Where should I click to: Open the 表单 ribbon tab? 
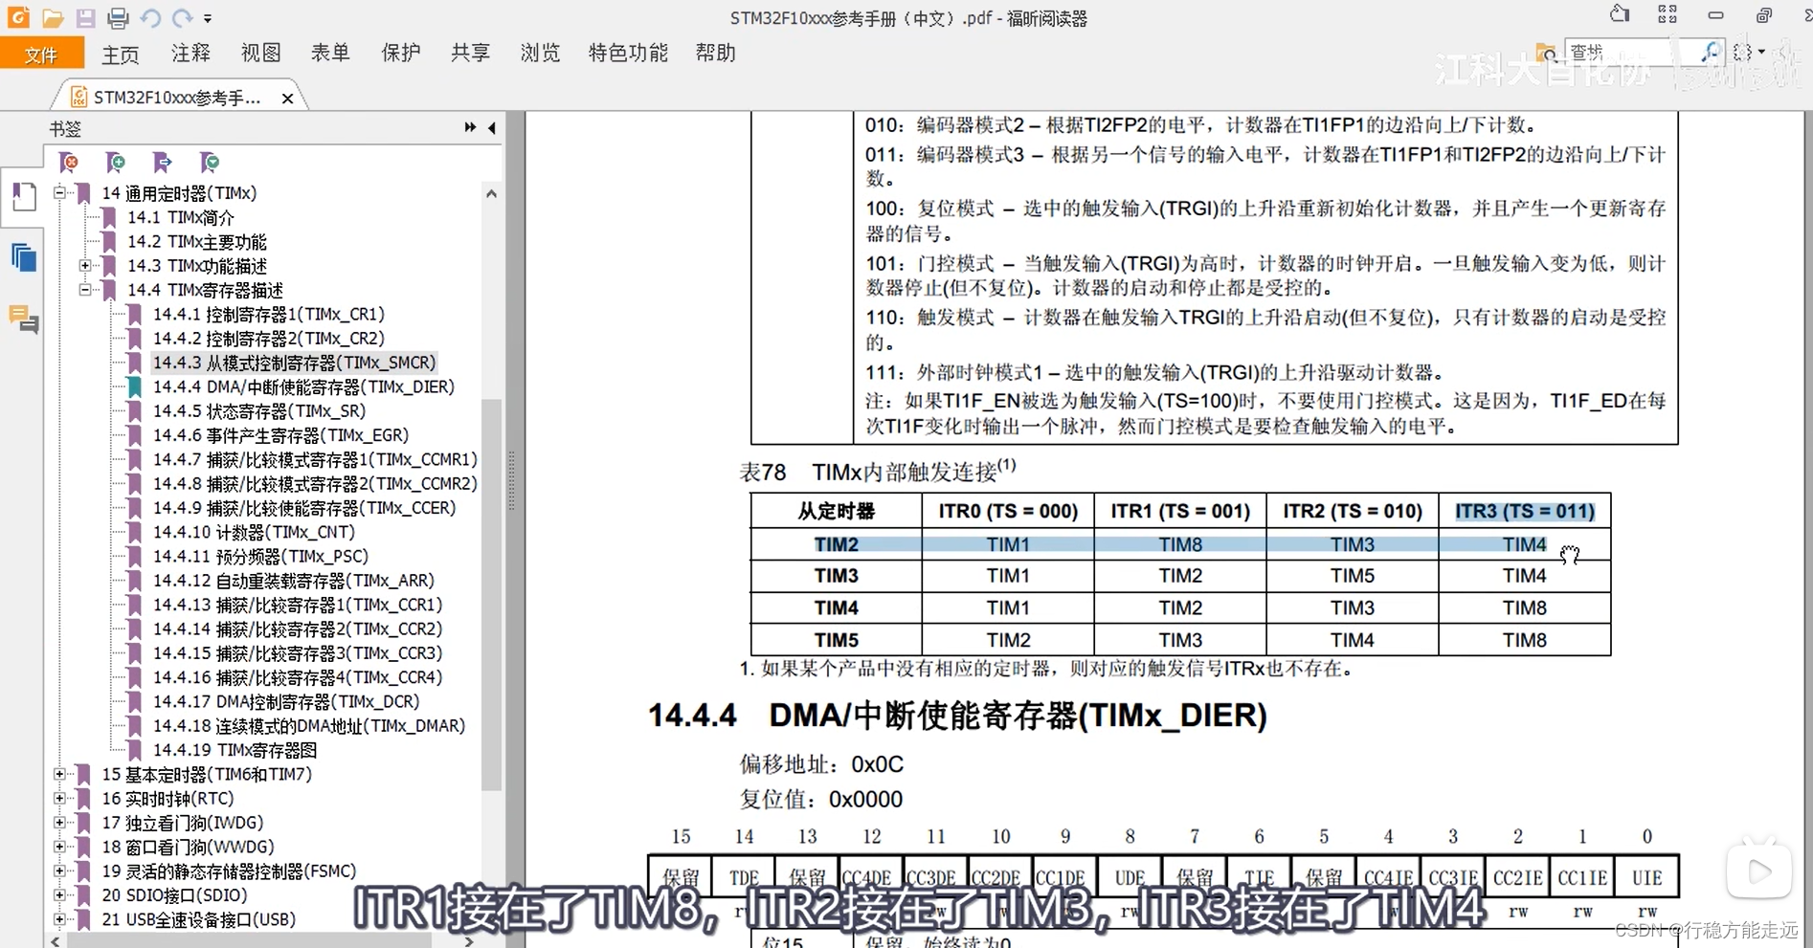(x=330, y=54)
